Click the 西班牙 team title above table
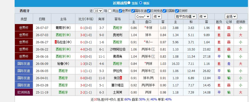Screen dimensions: 249x102 click(25, 11)
